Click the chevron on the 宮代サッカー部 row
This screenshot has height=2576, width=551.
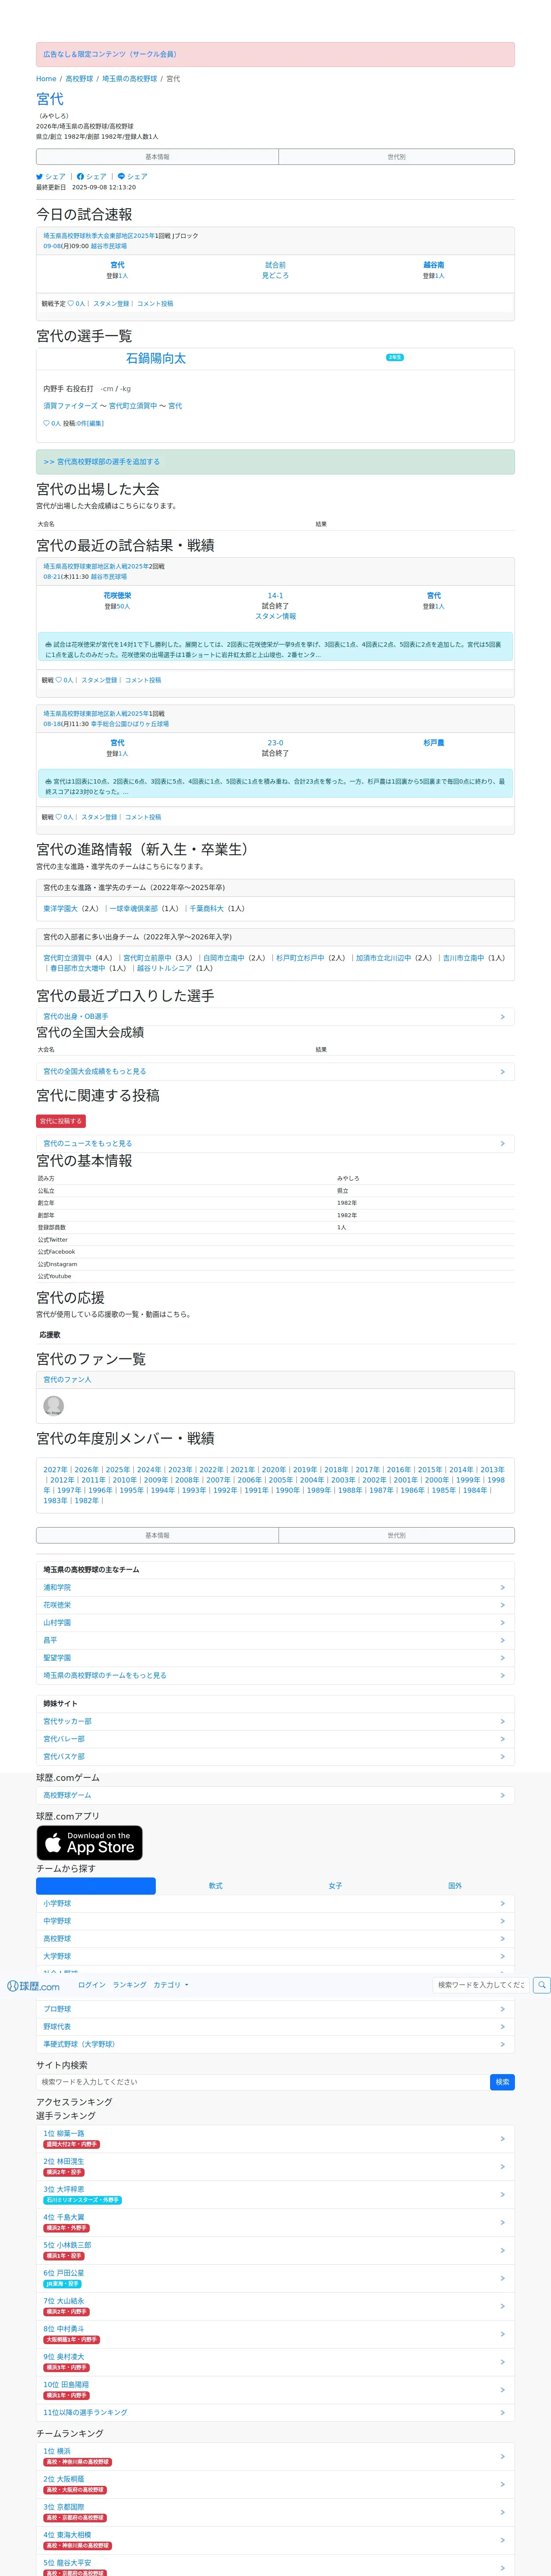pyautogui.click(x=502, y=1722)
